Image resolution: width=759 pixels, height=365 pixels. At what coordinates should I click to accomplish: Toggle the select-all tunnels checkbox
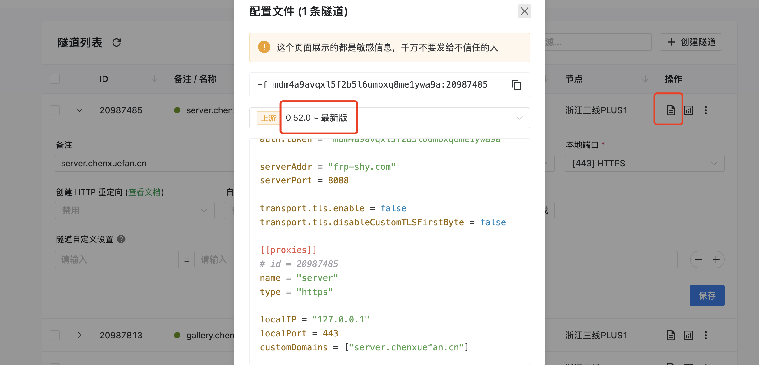[55, 79]
